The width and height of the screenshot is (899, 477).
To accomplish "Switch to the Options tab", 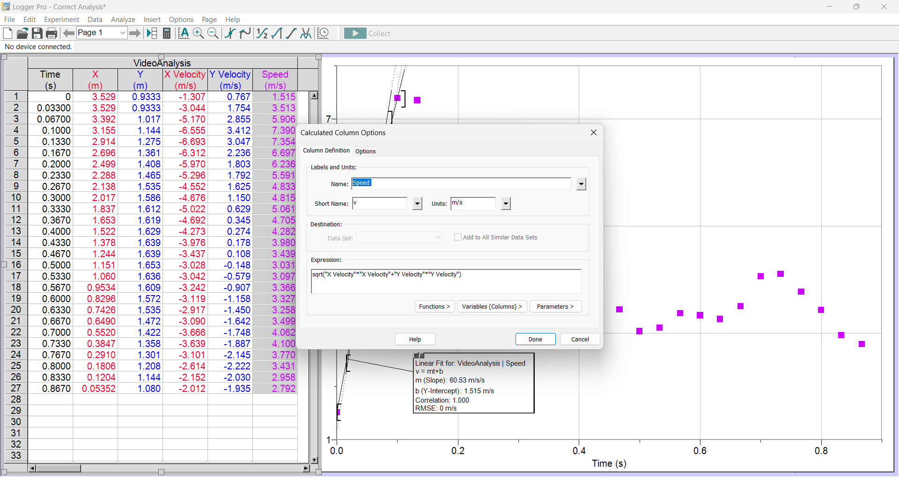I will (x=365, y=151).
